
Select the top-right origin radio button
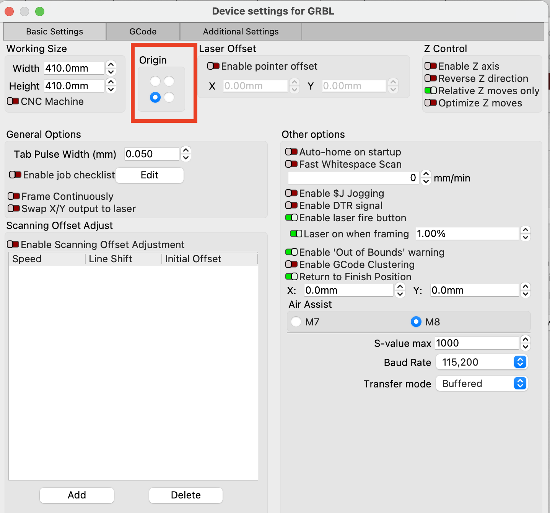coord(169,81)
